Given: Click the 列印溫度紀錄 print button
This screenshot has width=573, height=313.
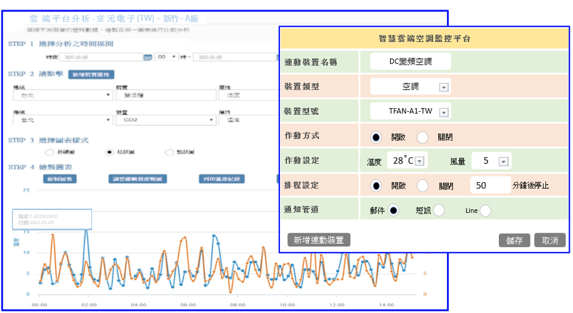Looking at the screenshot, I should [221, 179].
